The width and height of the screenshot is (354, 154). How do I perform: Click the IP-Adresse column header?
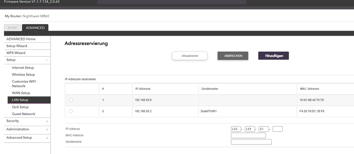tap(142, 89)
